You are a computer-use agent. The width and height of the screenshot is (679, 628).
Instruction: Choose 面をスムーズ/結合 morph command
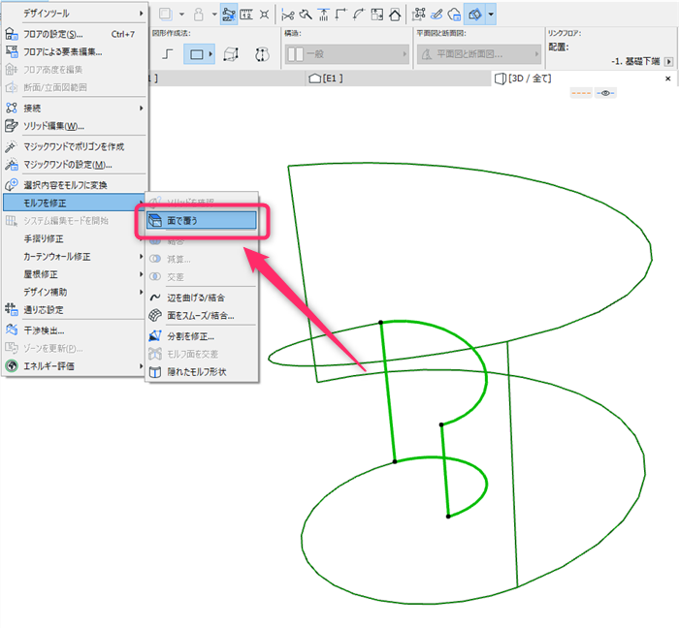[x=202, y=316]
